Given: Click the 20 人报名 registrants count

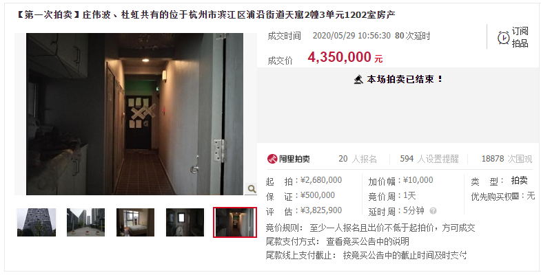Looking at the screenshot, I should point(358,159).
